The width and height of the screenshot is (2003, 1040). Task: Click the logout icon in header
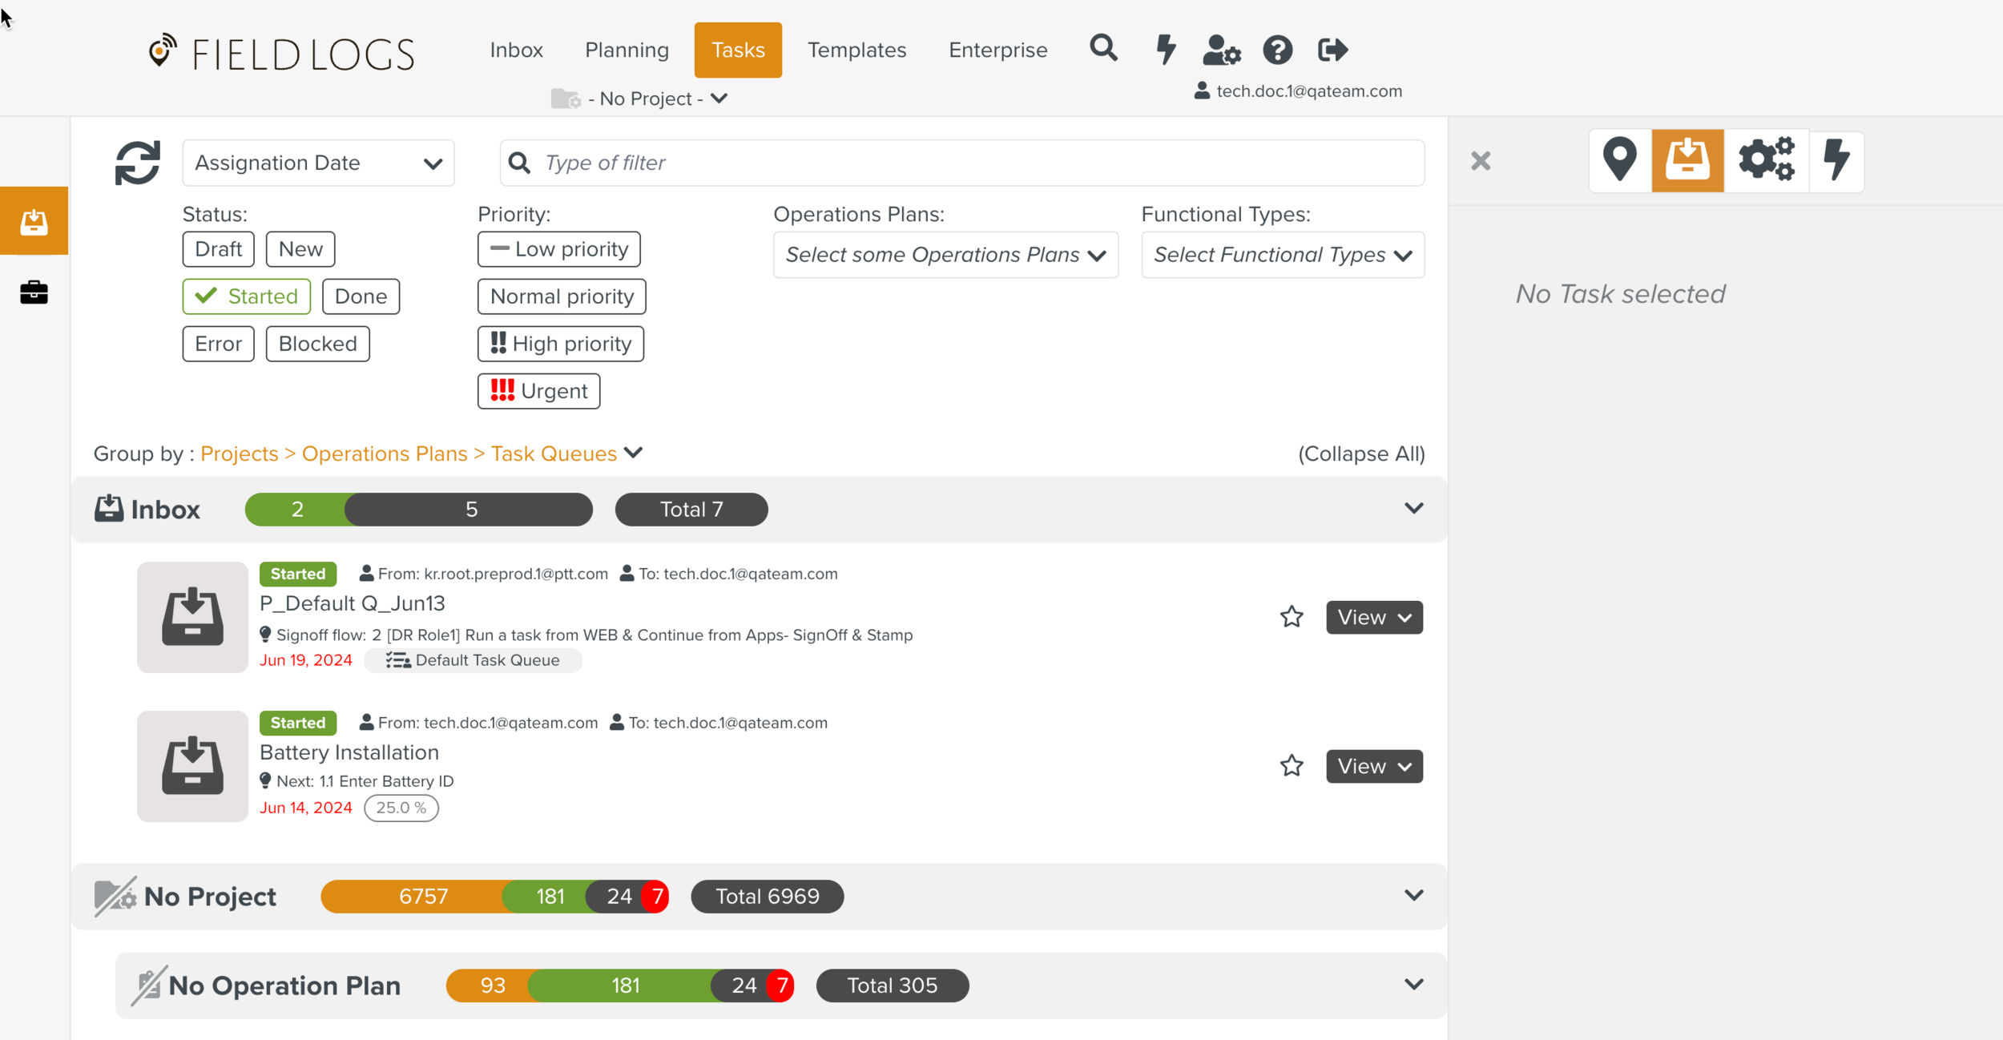[1332, 50]
